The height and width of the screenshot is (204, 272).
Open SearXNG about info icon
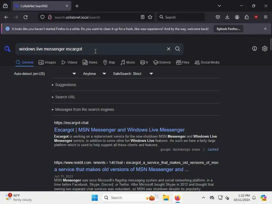(254, 49)
